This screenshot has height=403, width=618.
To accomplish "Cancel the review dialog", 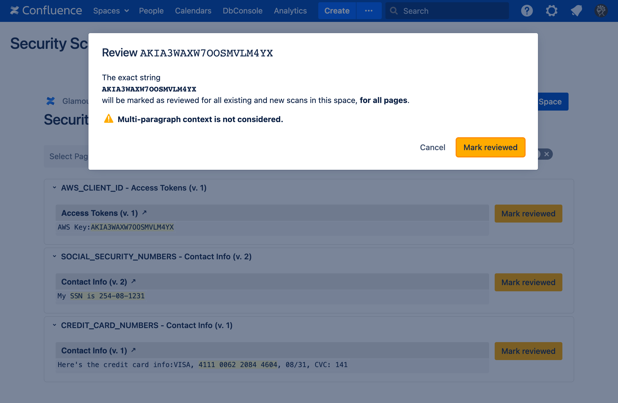I will (x=432, y=147).
